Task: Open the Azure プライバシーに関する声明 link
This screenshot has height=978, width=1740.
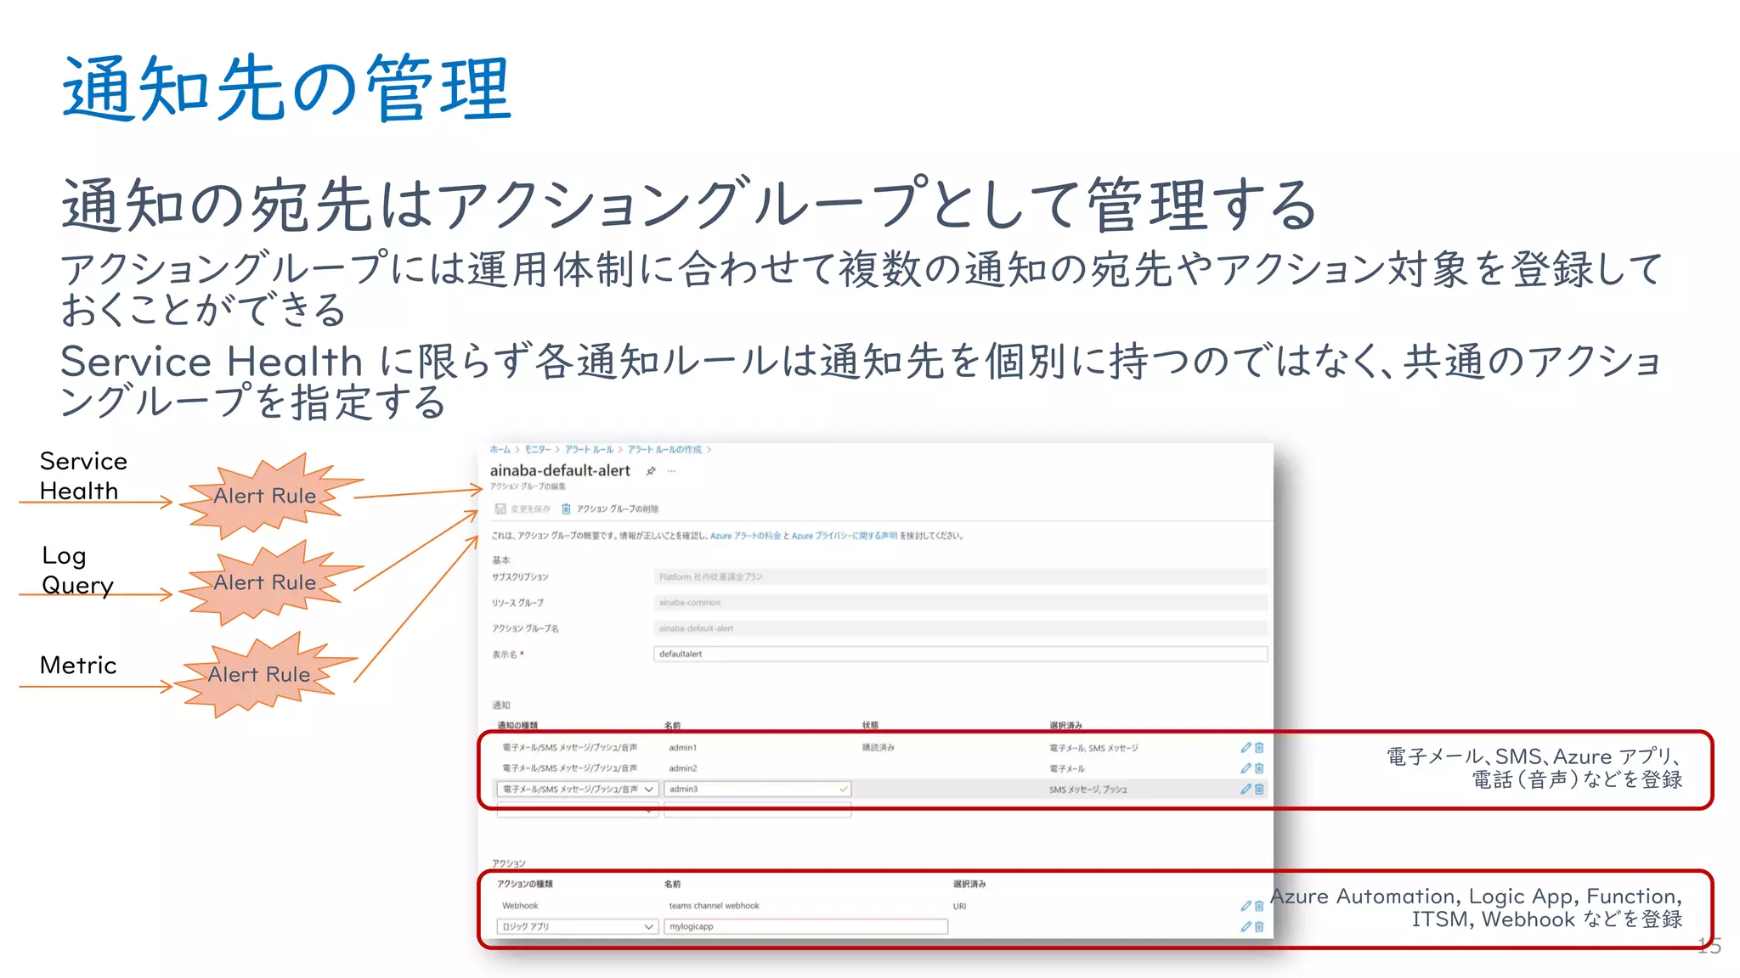Action: click(844, 536)
